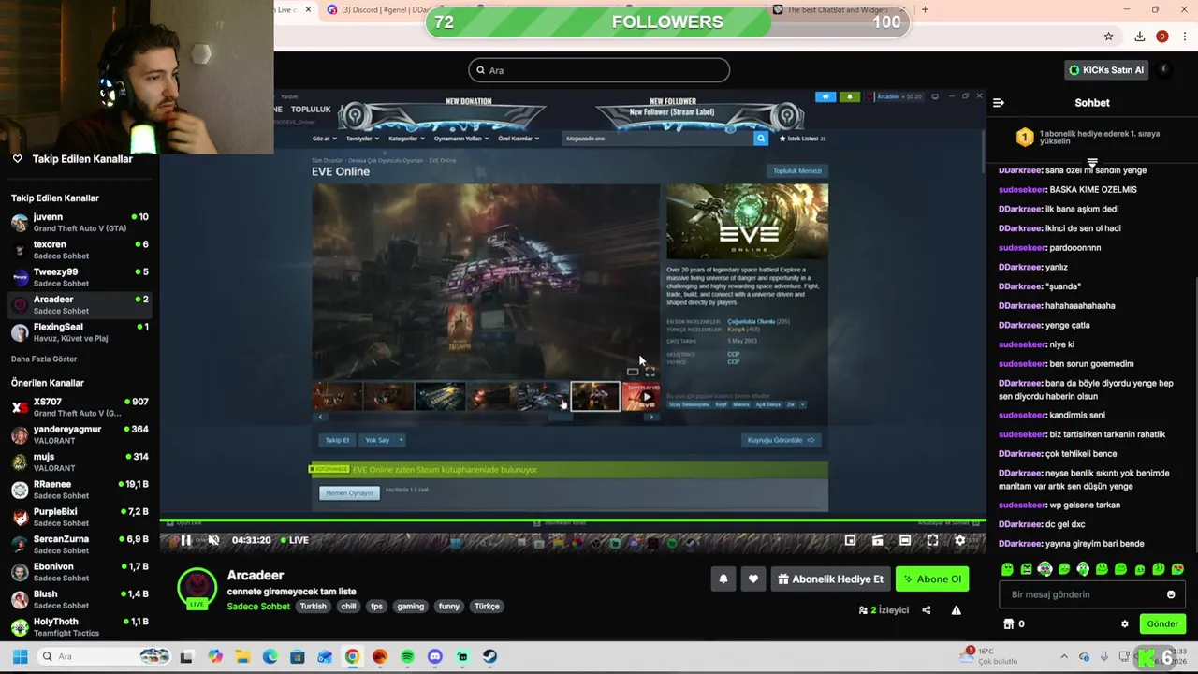Jump to LIVE indicator in player
The width and height of the screenshot is (1198, 674).
click(294, 540)
